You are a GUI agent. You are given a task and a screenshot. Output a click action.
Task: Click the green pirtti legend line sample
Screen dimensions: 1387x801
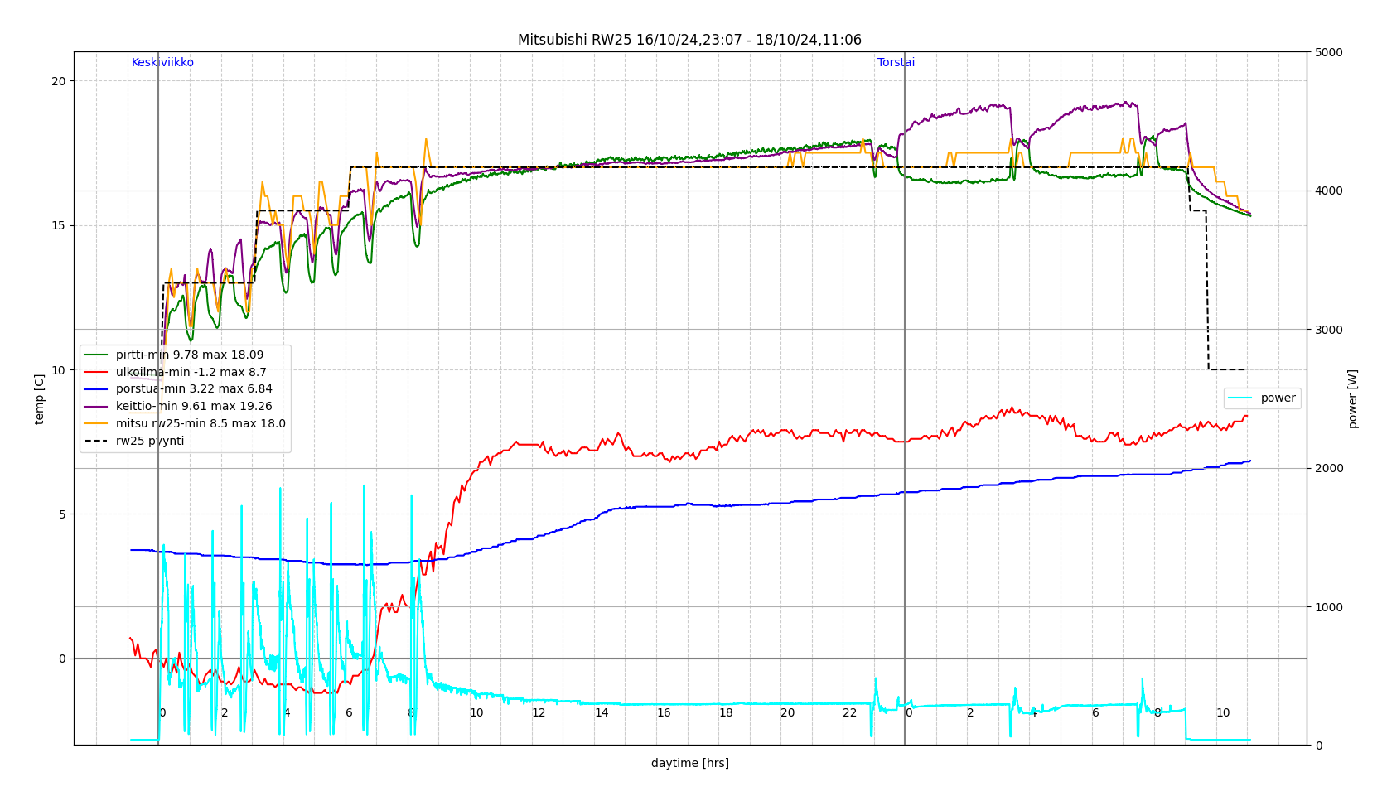pos(96,355)
